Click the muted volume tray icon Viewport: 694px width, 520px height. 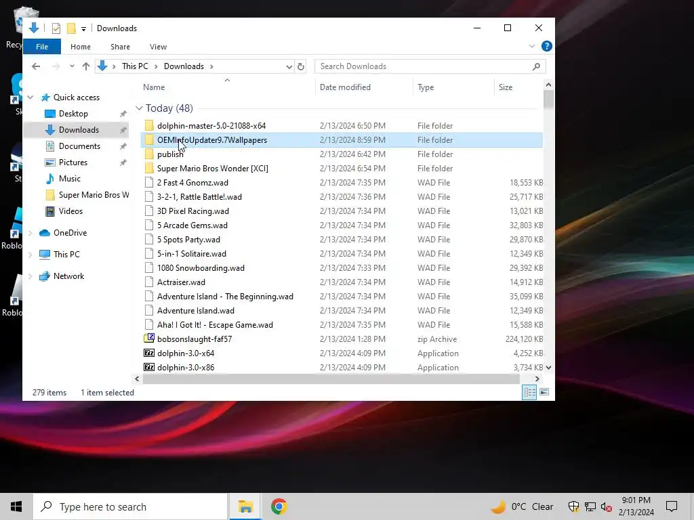coord(606,506)
